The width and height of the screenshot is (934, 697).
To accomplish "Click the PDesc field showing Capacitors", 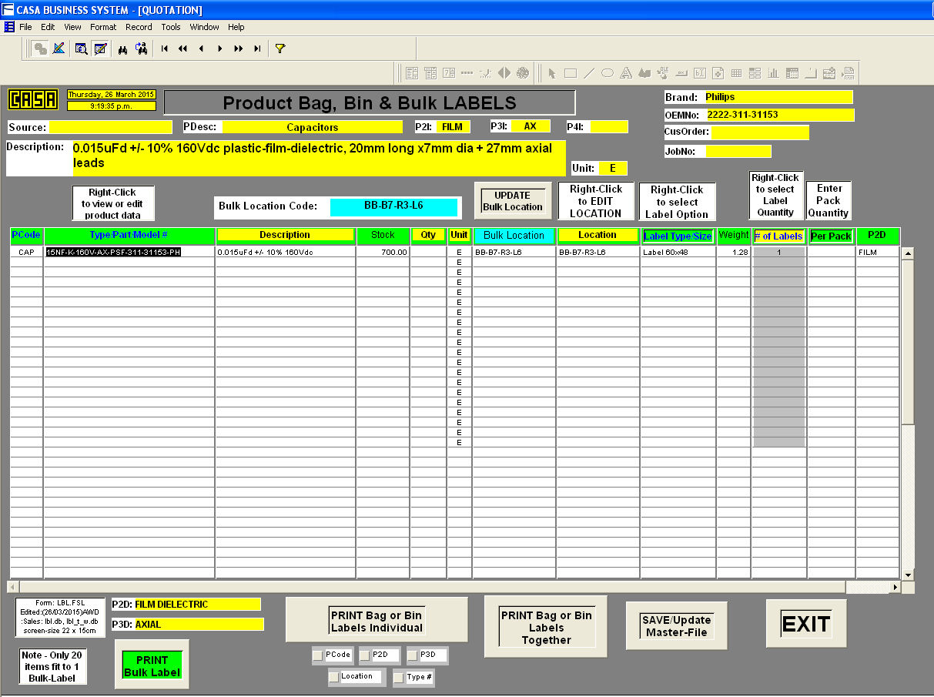I will 313,127.
